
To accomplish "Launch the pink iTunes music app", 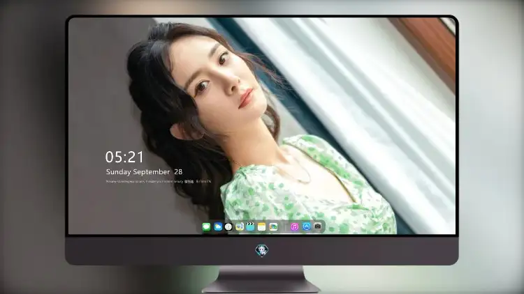I will coord(294,227).
